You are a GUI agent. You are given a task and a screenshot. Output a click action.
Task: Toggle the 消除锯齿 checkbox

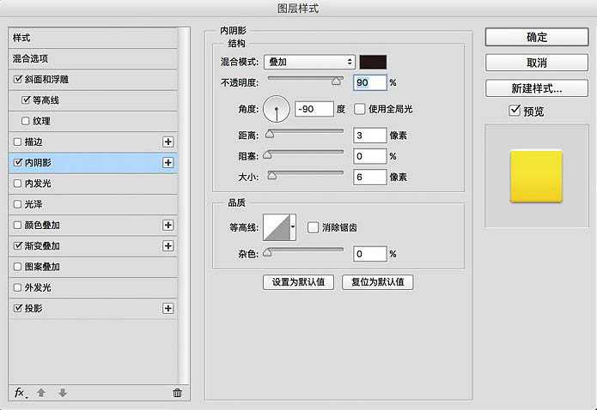tap(313, 227)
